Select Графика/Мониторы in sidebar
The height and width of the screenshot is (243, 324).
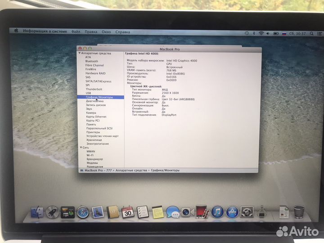[101, 97]
